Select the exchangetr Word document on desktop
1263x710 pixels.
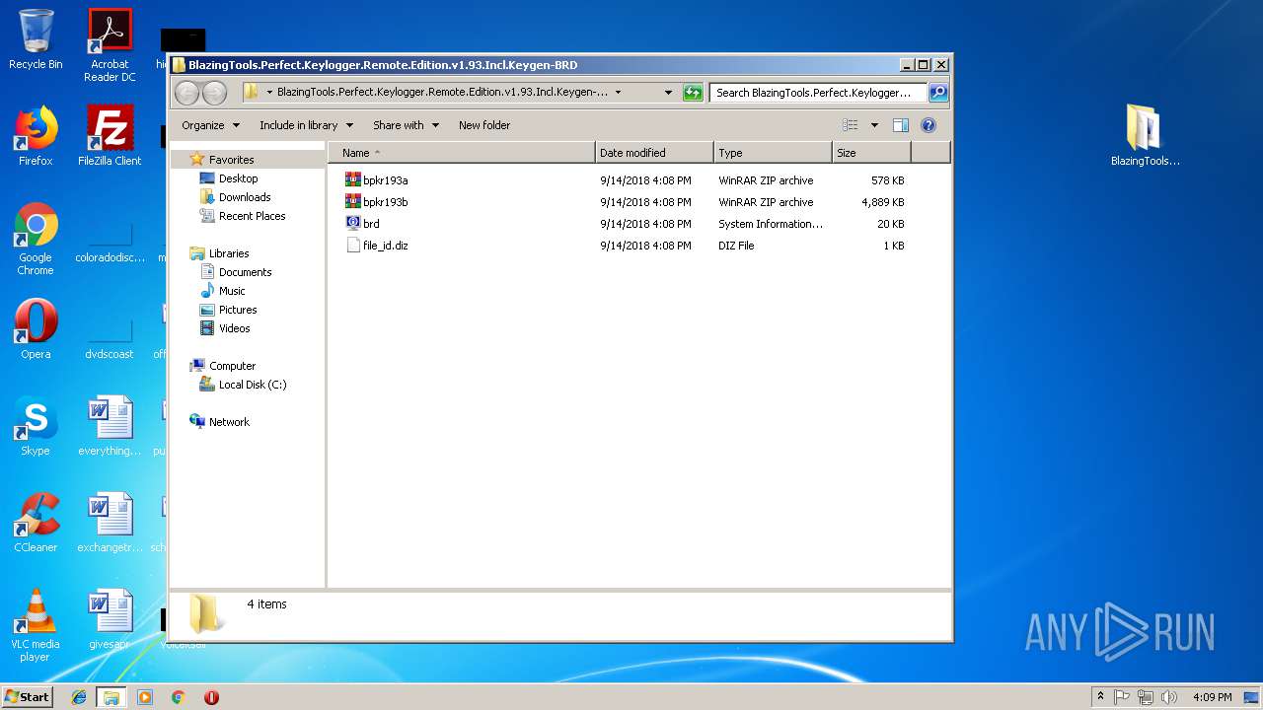point(110,523)
